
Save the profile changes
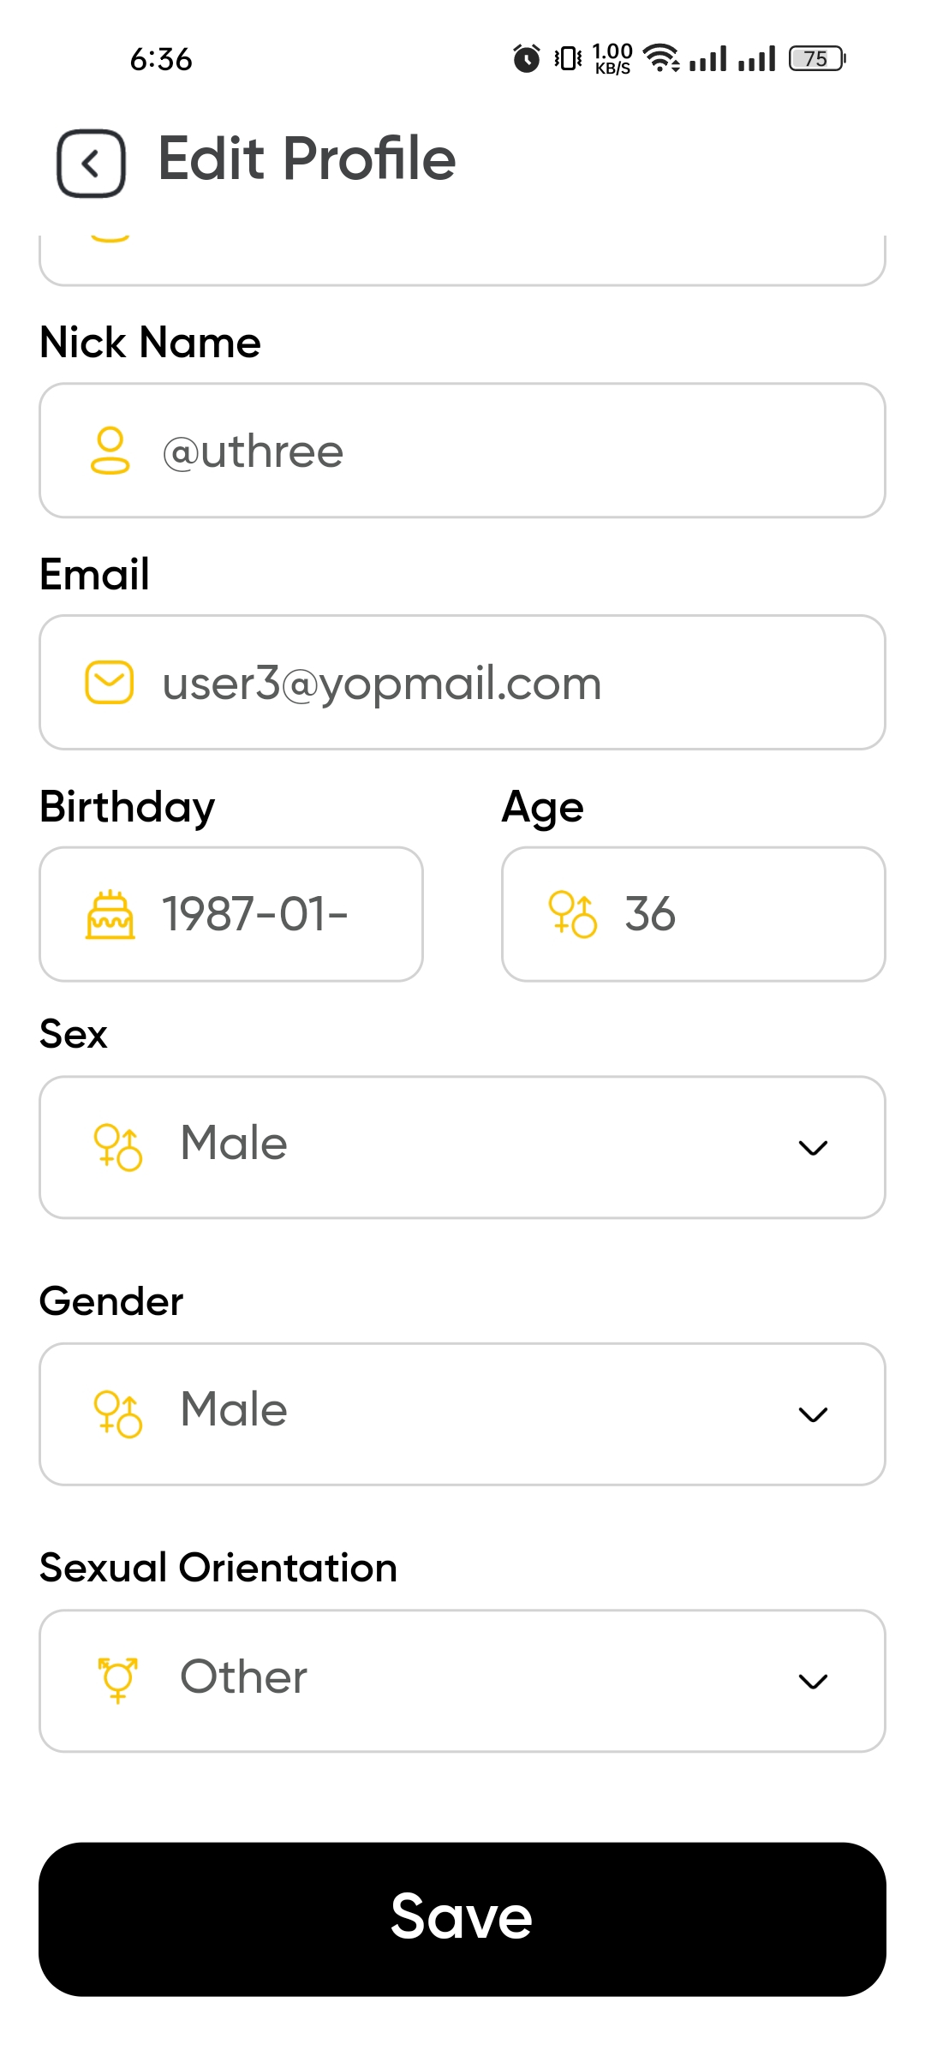tap(462, 1919)
